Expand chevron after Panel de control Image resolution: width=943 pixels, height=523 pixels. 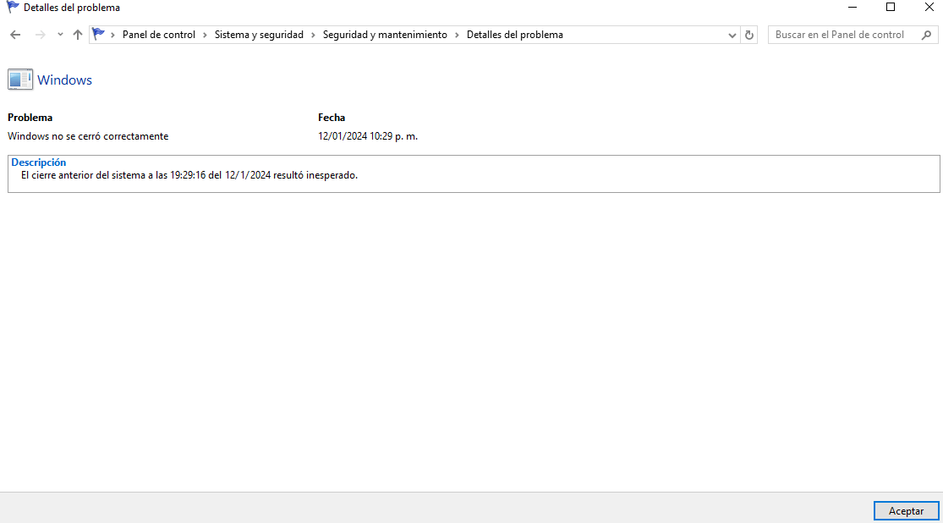[x=205, y=35]
